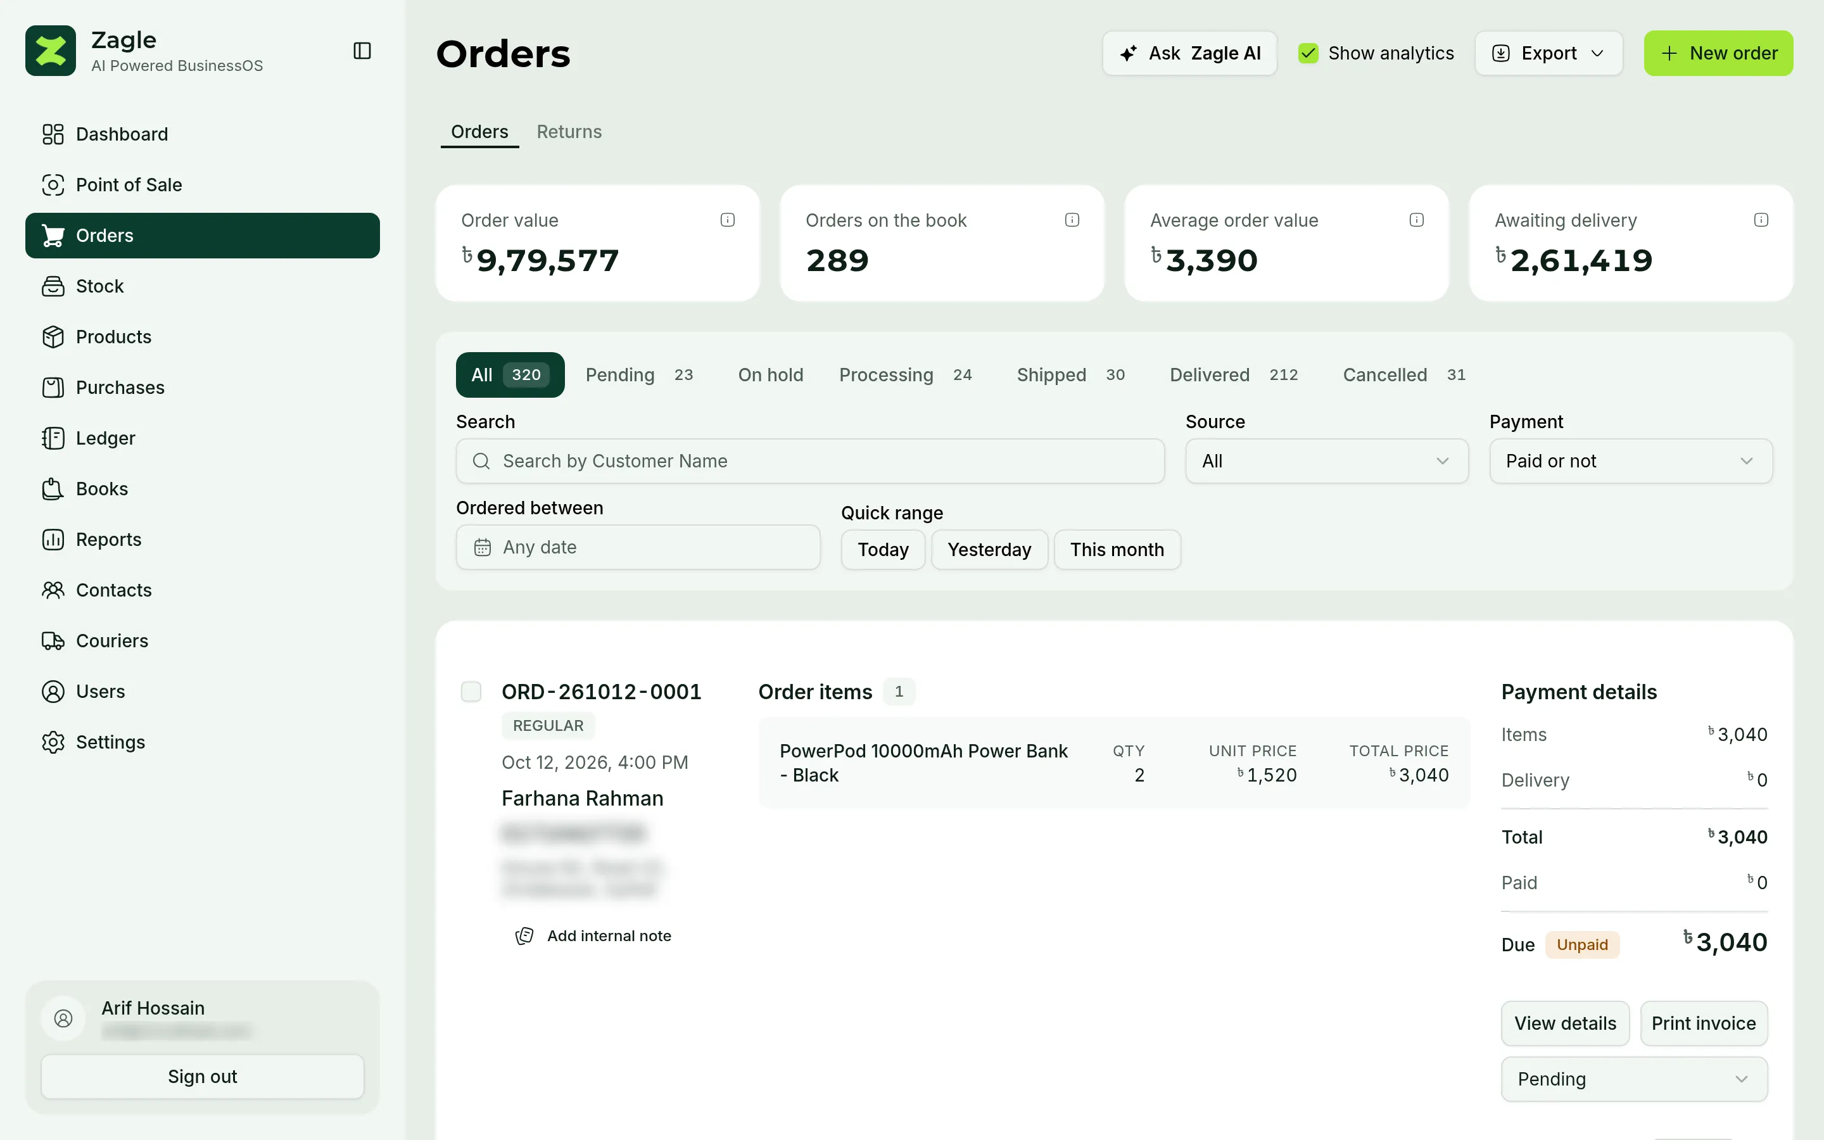This screenshot has width=1824, height=1140.
Task: Switch to the Returns tab
Action: [x=569, y=132]
